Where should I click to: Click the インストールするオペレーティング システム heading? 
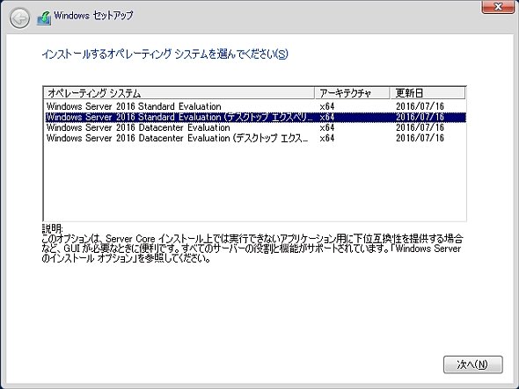(164, 54)
